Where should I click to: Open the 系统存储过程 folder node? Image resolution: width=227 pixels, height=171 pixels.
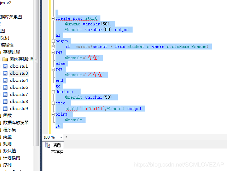(x=22, y=59)
